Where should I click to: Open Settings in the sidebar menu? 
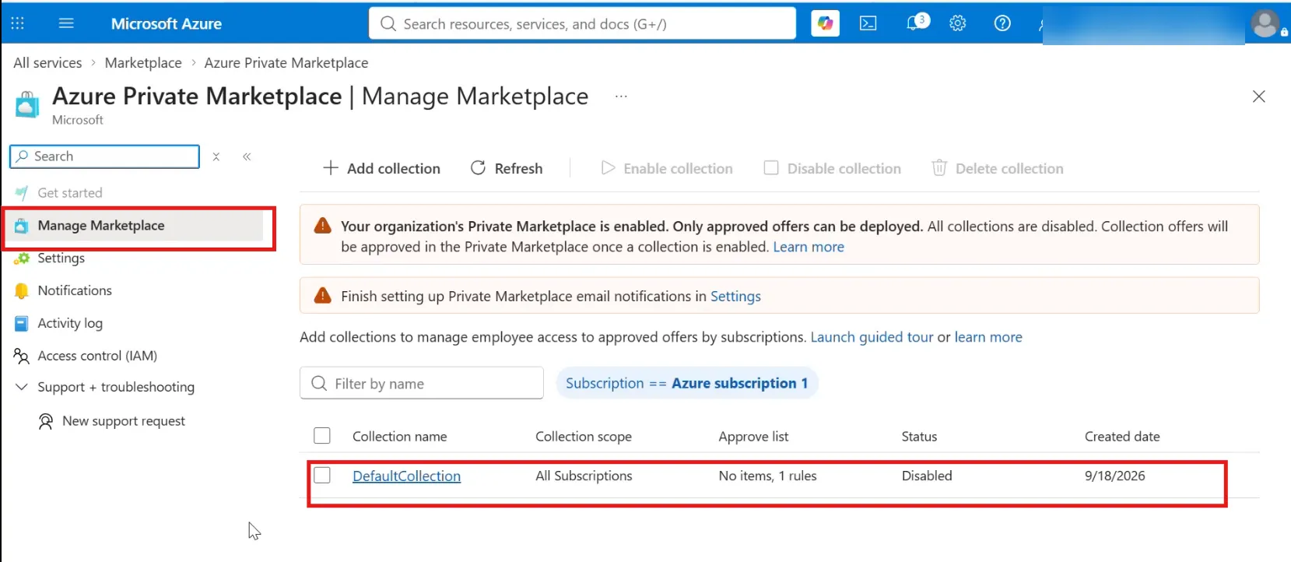(61, 258)
